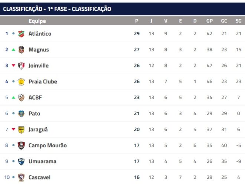This screenshot has height=184, width=245.
Task: Click the red down arrow beside Joinville
Action: pos(13,66)
